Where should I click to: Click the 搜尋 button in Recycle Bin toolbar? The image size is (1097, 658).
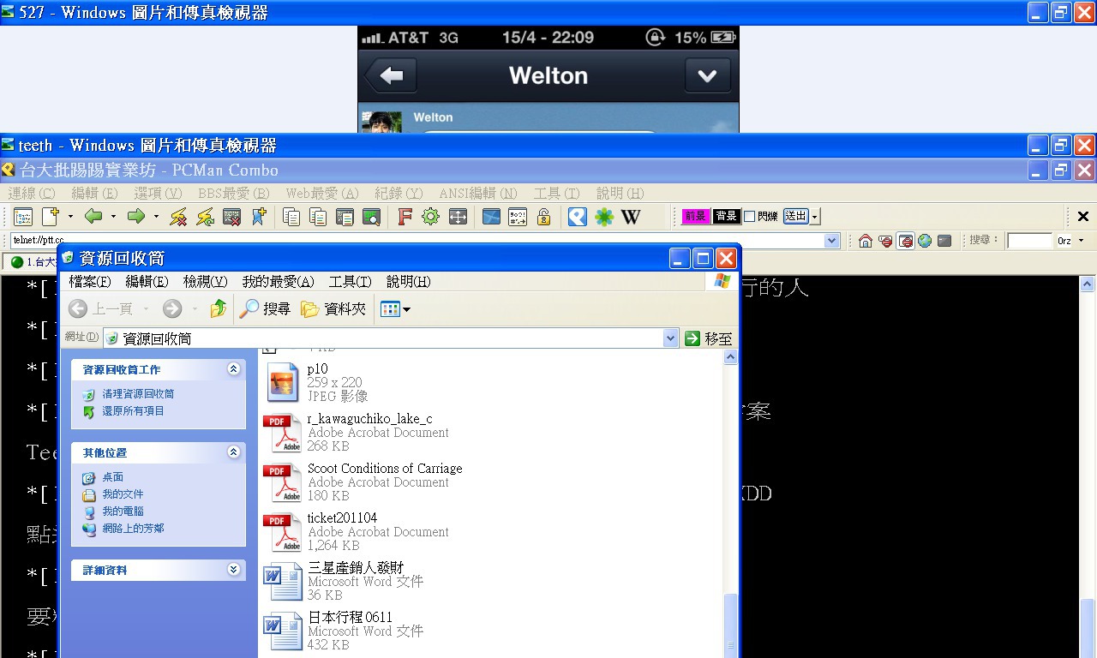click(x=265, y=308)
